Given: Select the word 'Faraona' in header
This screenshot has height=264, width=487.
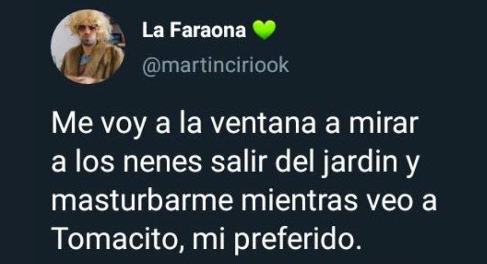Looking at the screenshot, I should [x=209, y=30].
